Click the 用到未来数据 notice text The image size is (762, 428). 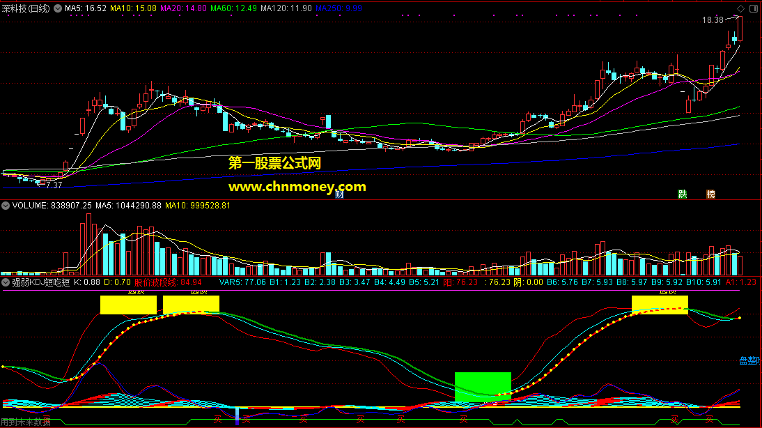click(26, 422)
